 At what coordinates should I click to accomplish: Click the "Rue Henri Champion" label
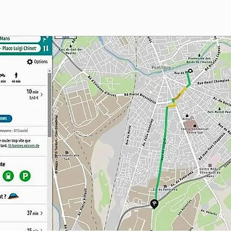point(213,82)
